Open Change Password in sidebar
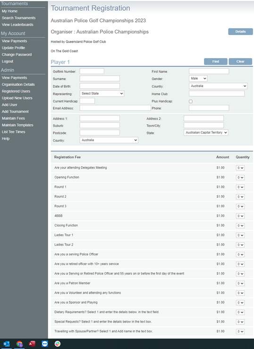The height and width of the screenshot is (349, 254). point(17,54)
